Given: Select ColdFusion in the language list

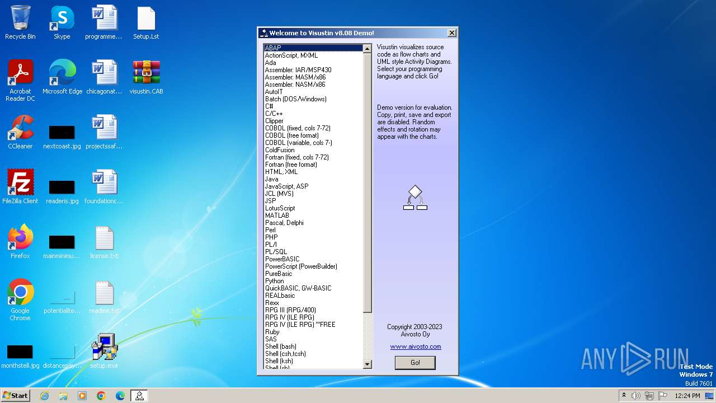Looking at the screenshot, I should click(x=313, y=150).
